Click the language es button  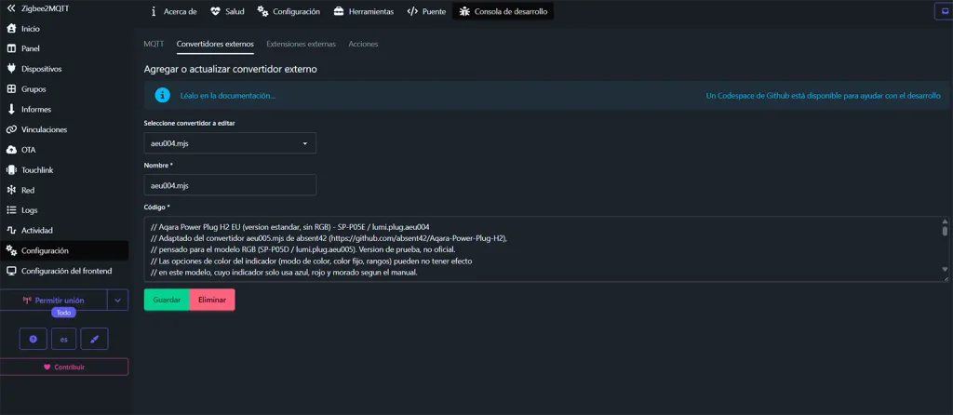tap(64, 339)
